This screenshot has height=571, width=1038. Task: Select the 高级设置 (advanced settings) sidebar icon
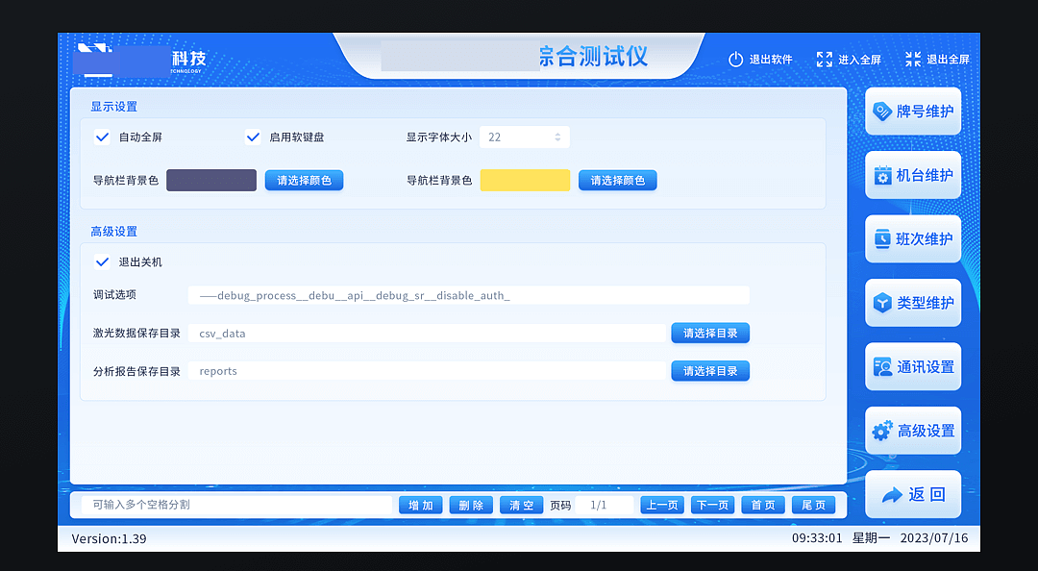(912, 431)
